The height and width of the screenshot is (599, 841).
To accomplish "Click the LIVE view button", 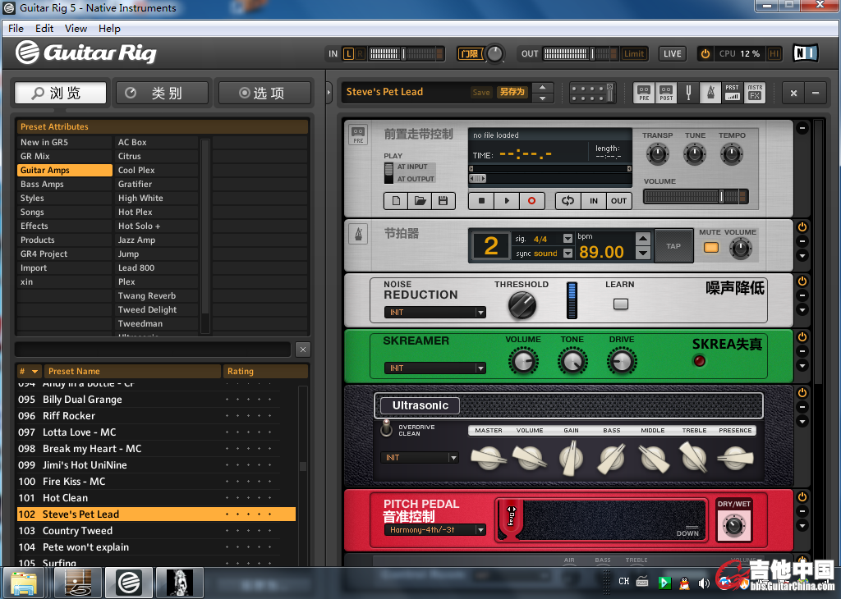I will [x=673, y=54].
